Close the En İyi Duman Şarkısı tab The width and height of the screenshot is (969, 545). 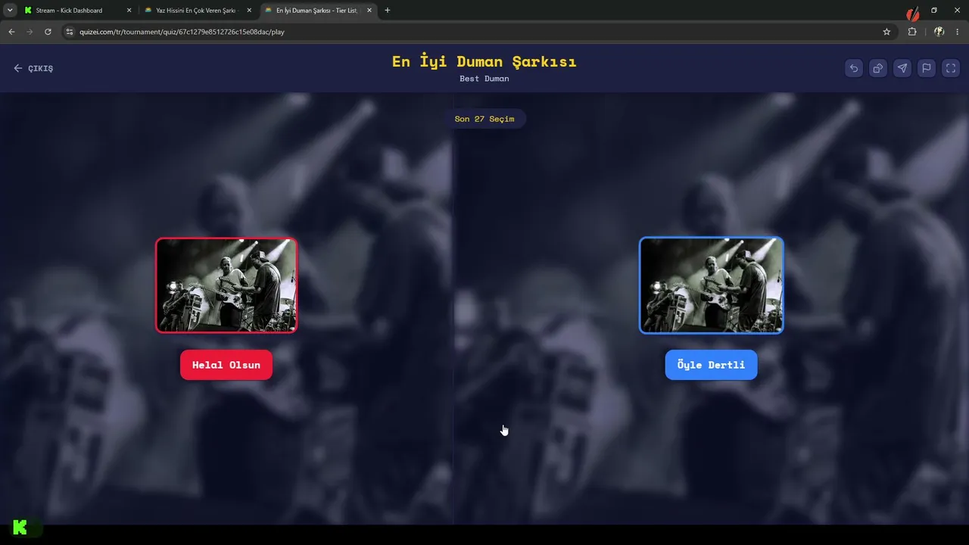click(x=369, y=11)
